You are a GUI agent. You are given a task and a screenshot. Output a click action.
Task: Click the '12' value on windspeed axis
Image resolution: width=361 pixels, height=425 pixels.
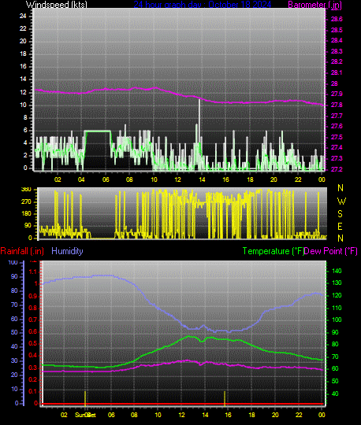[23, 92]
